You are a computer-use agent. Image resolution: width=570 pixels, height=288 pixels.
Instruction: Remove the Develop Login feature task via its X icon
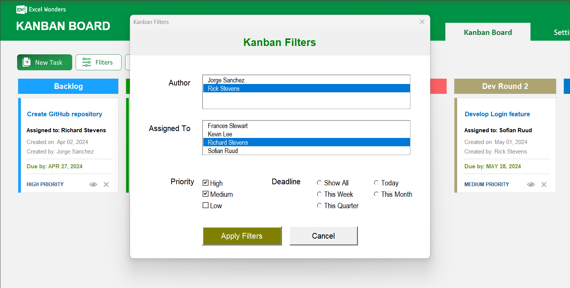click(544, 184)
